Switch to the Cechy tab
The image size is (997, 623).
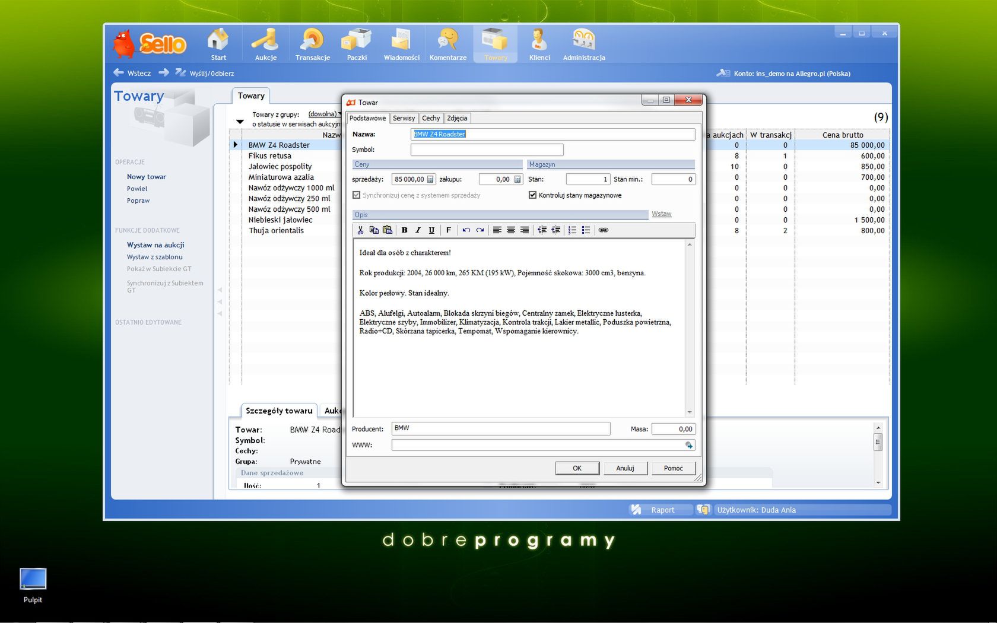coord(431,118)
